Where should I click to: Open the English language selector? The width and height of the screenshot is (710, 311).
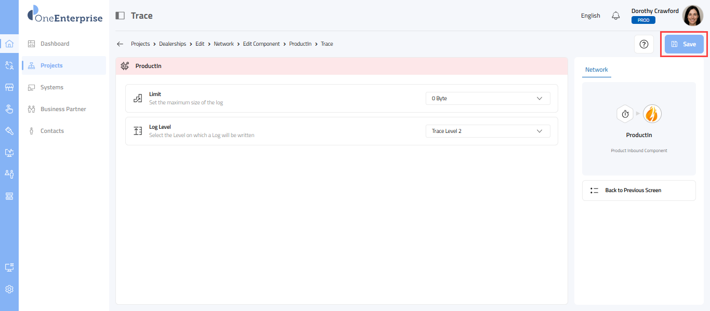click(x=590, y=16)
